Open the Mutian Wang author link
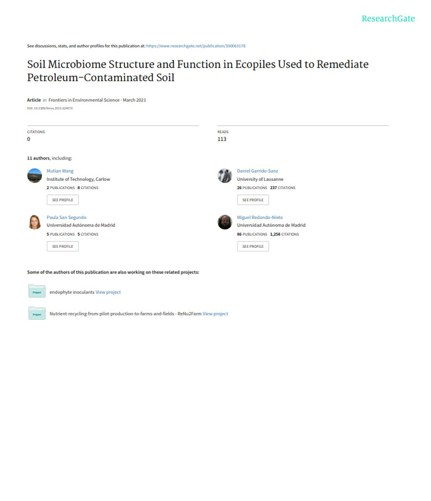Image resolution: width=431 pixels, height=501 pixels. [x=60, y=171]
